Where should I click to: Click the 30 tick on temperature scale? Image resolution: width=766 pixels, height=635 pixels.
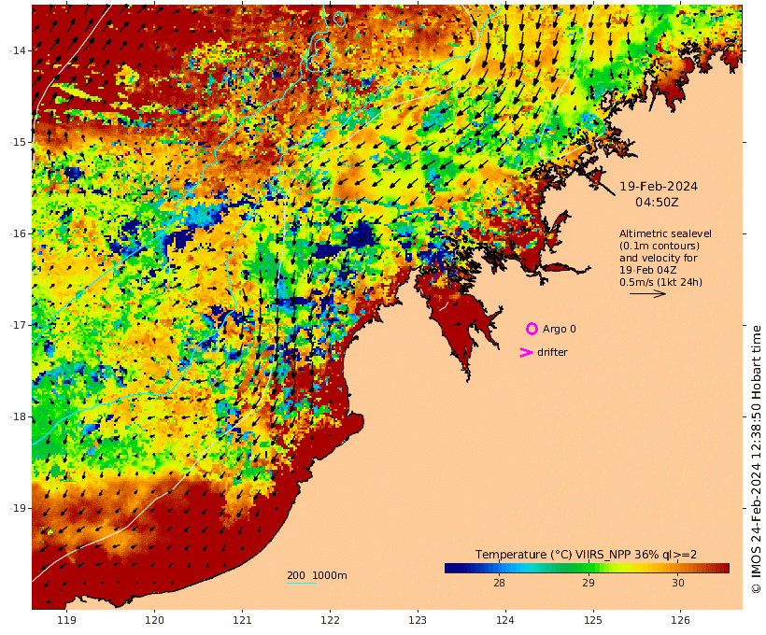677,583
